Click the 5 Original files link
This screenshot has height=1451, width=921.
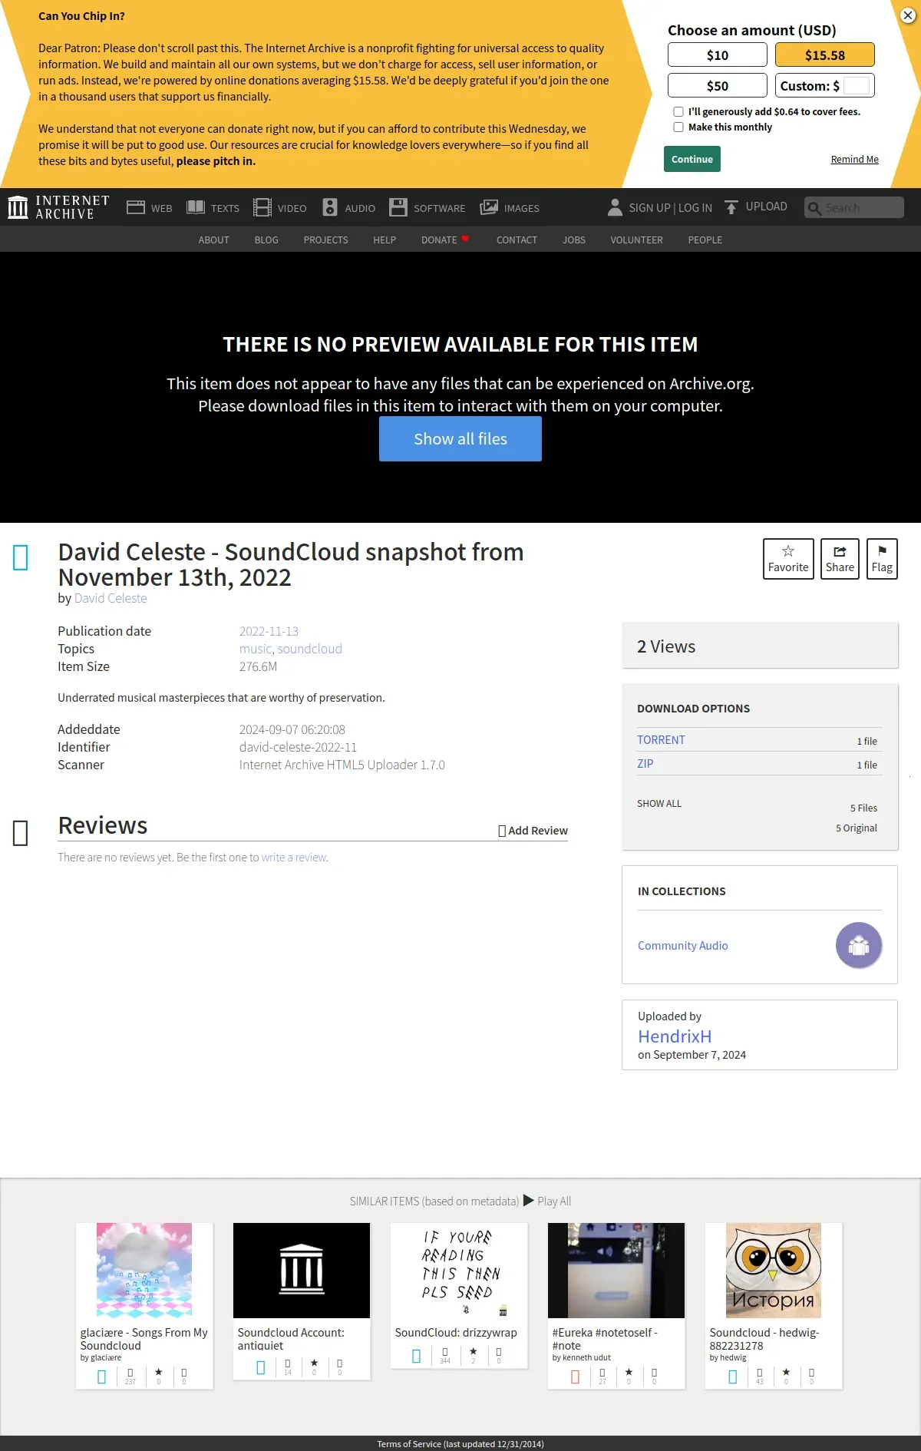(x=857, y=828)
